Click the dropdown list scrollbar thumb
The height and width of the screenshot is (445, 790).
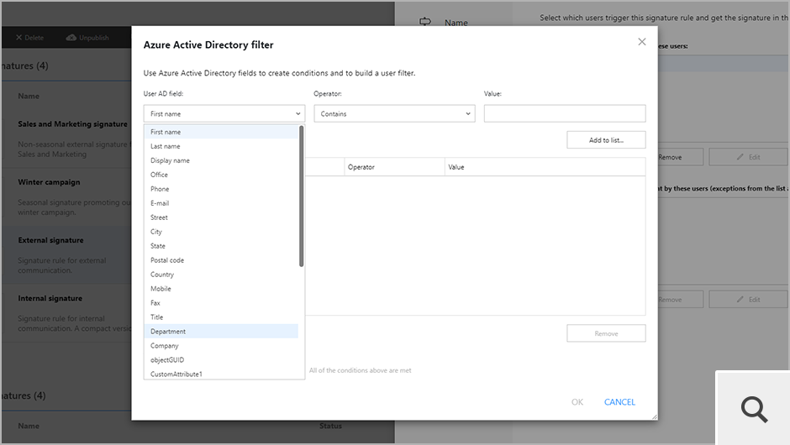coord(301,196)
